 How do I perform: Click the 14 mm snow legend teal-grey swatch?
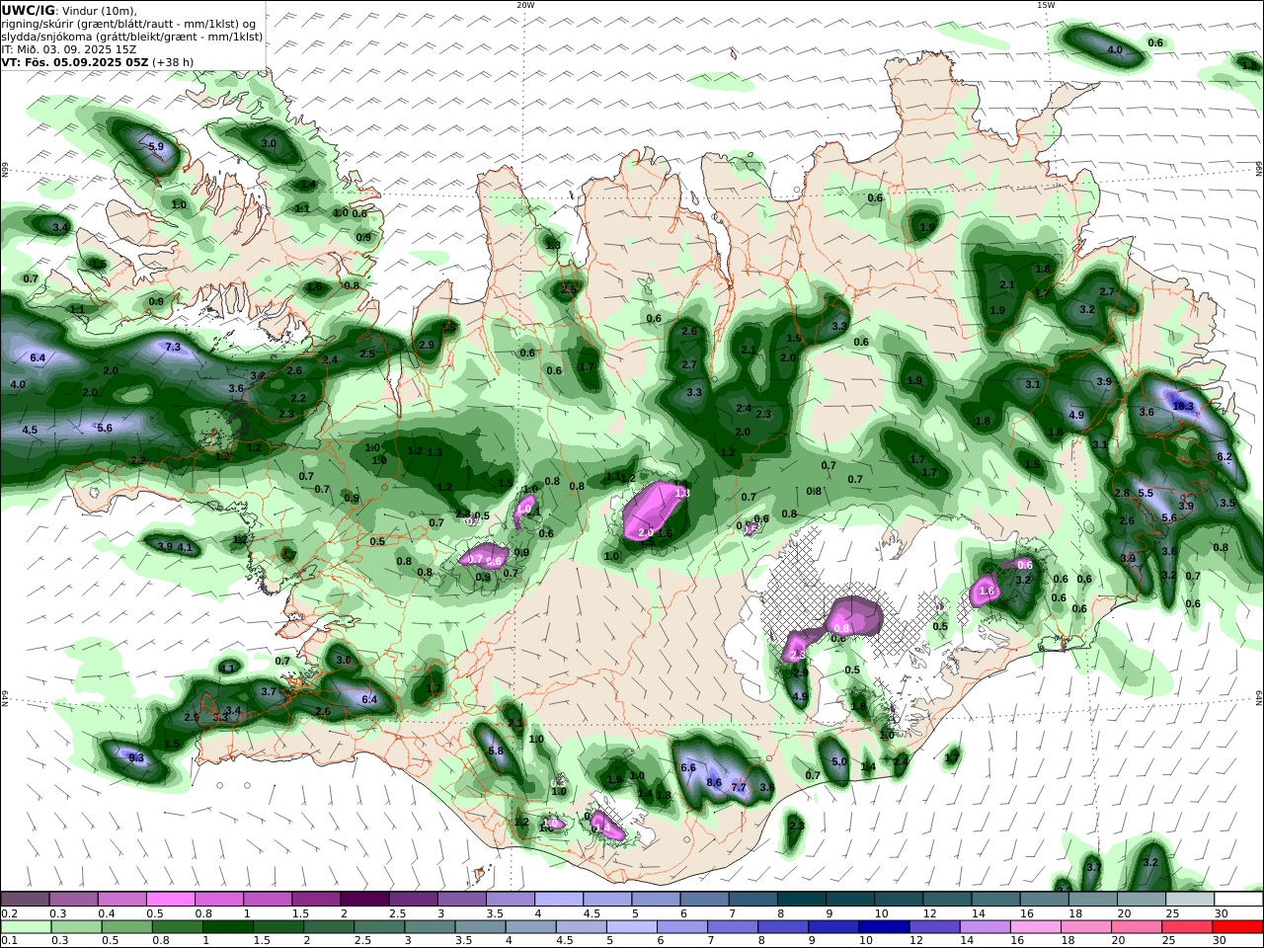coord(995,899)
